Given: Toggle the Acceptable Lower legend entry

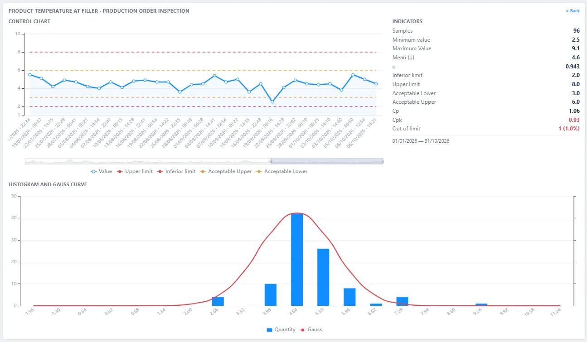Looking at the screenshot, I should point(282,172).
